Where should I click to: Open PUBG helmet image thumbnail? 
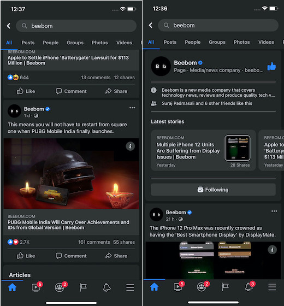click(71, 174)
